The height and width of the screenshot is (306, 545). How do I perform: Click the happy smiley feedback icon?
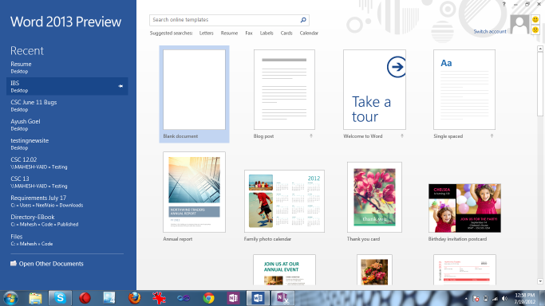(x=535, y=19)
